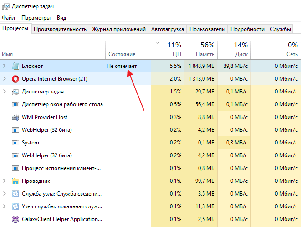Open the Параметры menu
This screenshot has width=301, height=227.
(36, 18)
